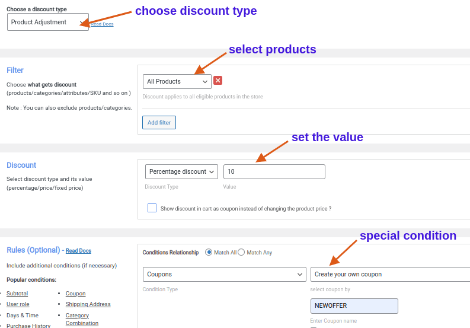Screen dimensions: 470x328
Task: Select the Match All radio option
Action: tap(209, 253)
